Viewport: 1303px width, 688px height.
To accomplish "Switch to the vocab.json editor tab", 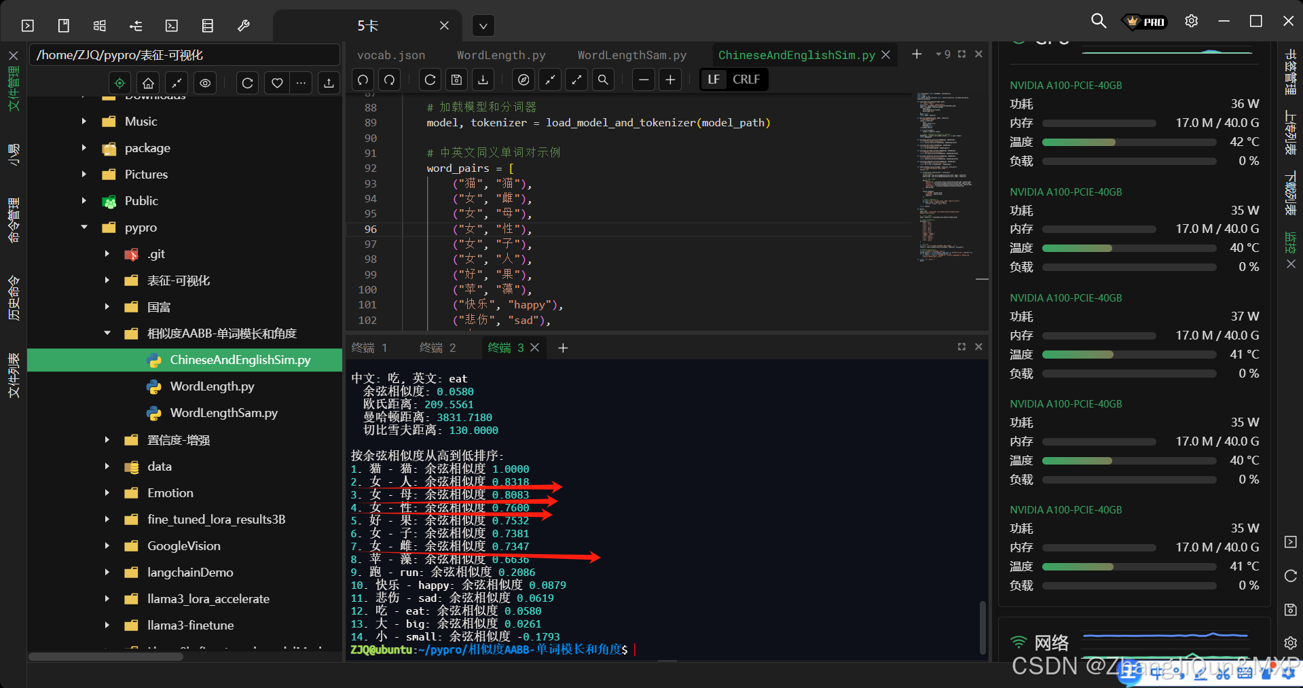I will pos(391,55).
